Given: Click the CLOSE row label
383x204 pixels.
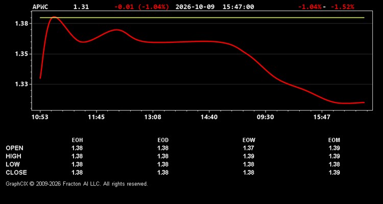Looking at the screenshot, I should [x=16, y=172].
